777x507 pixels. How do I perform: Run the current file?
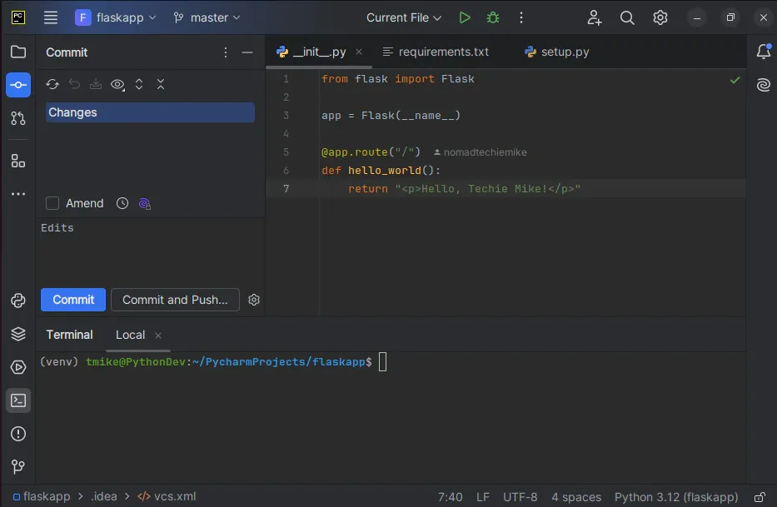click(465, 17)
